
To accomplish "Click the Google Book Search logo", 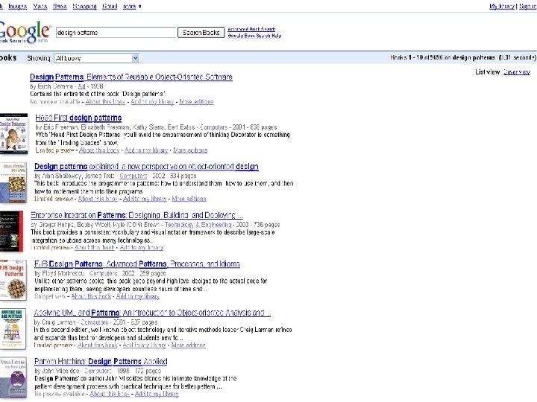I will click(24, 32).
